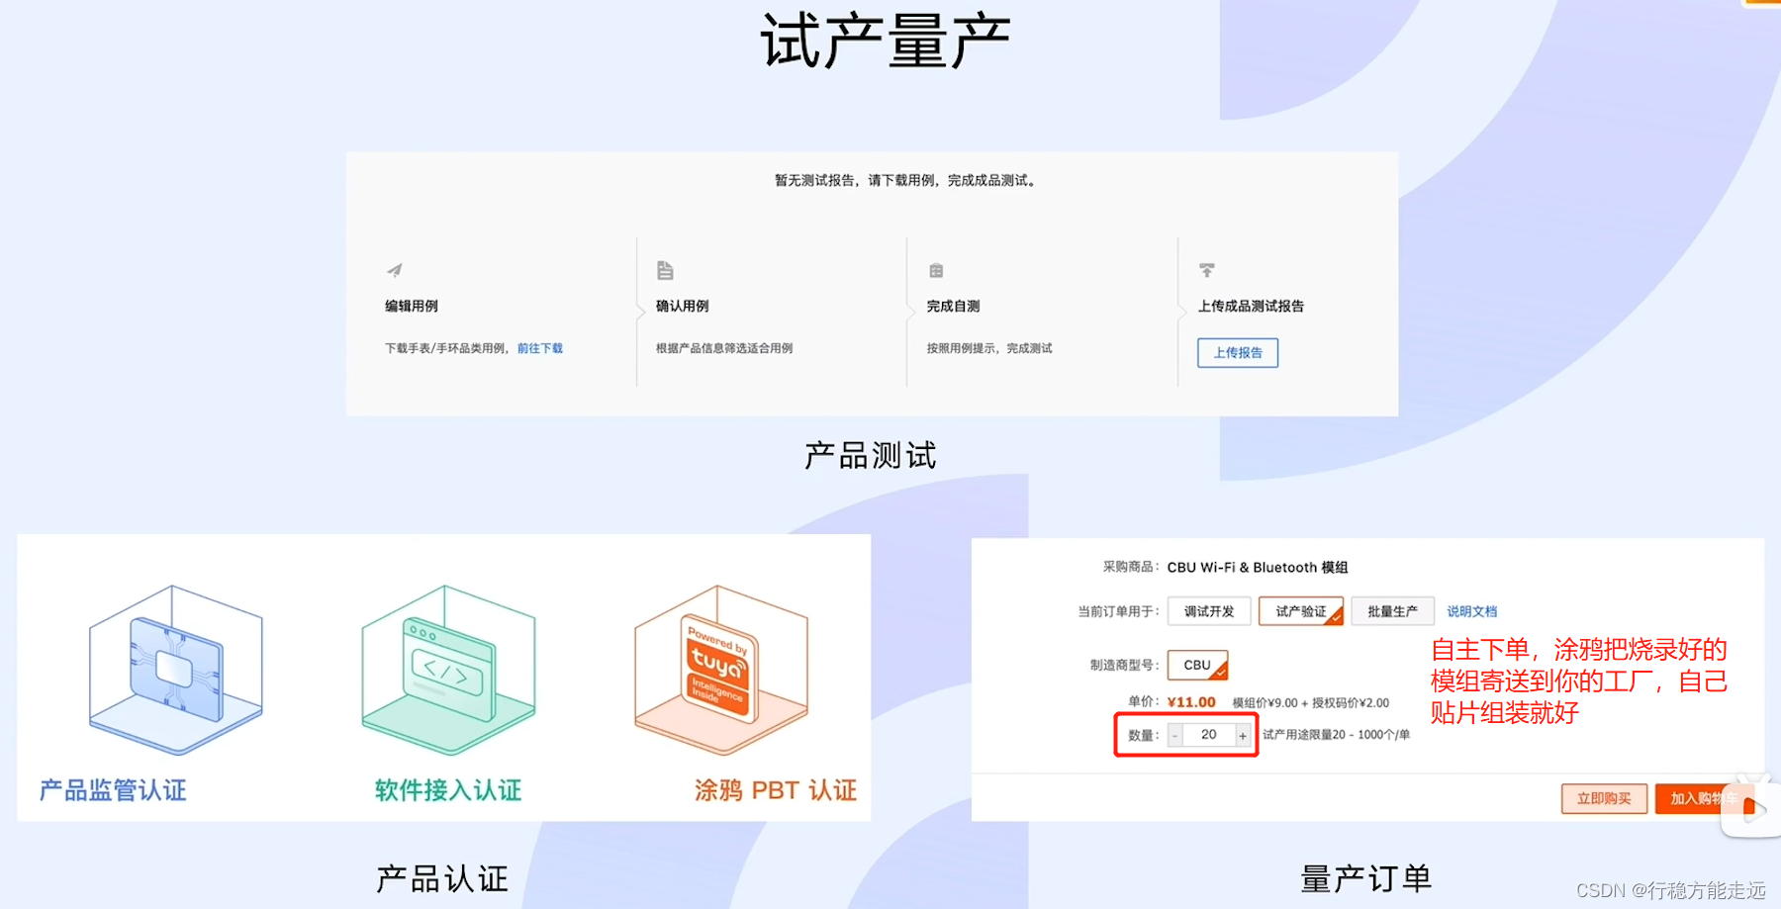Click the paper plane icon above 编辑用例
This screenshot has height=909, width=1781.
pos(395,269)
